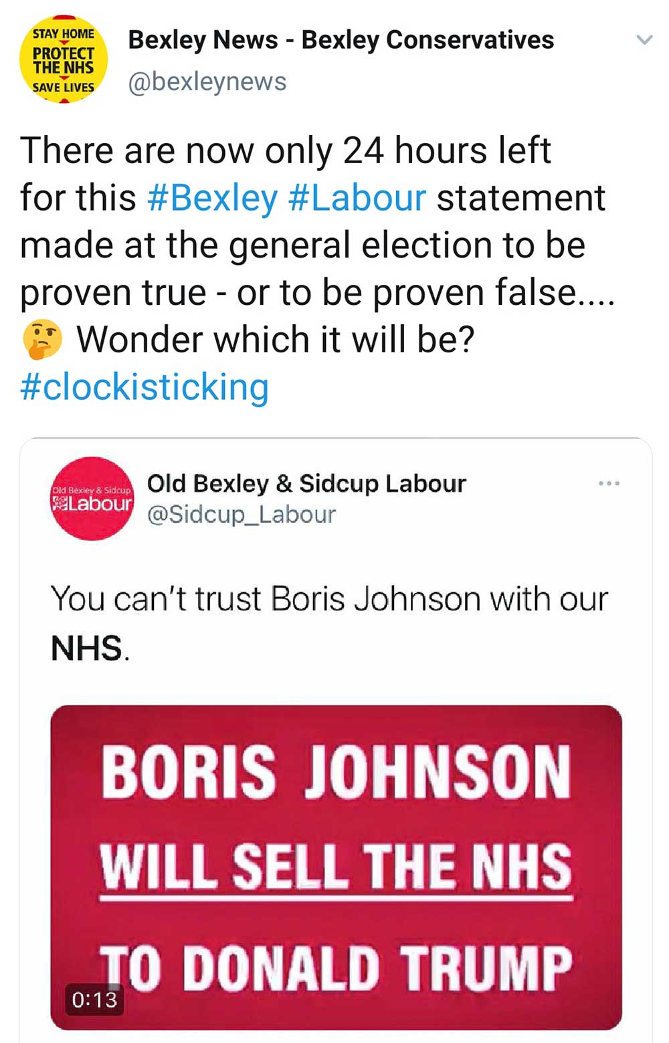Viewport: 669px width, 1043px height.
Task: Visit the @bexleynews handle
Action: pyautogui.click(x=207, y=82)
